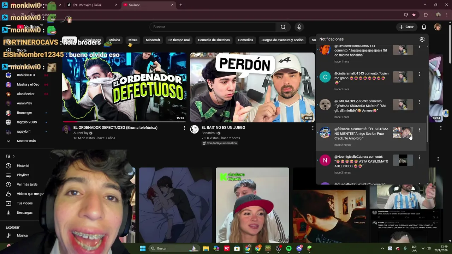Open Tus videos in the sidebar
Screen dimensions: 452x254
click(25, 203)
